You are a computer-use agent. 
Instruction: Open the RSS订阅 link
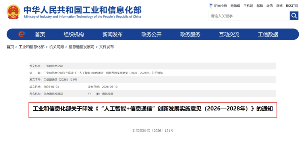[292, 6]
